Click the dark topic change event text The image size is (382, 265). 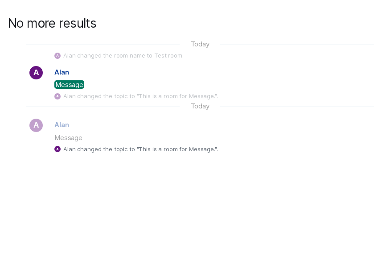140,149
